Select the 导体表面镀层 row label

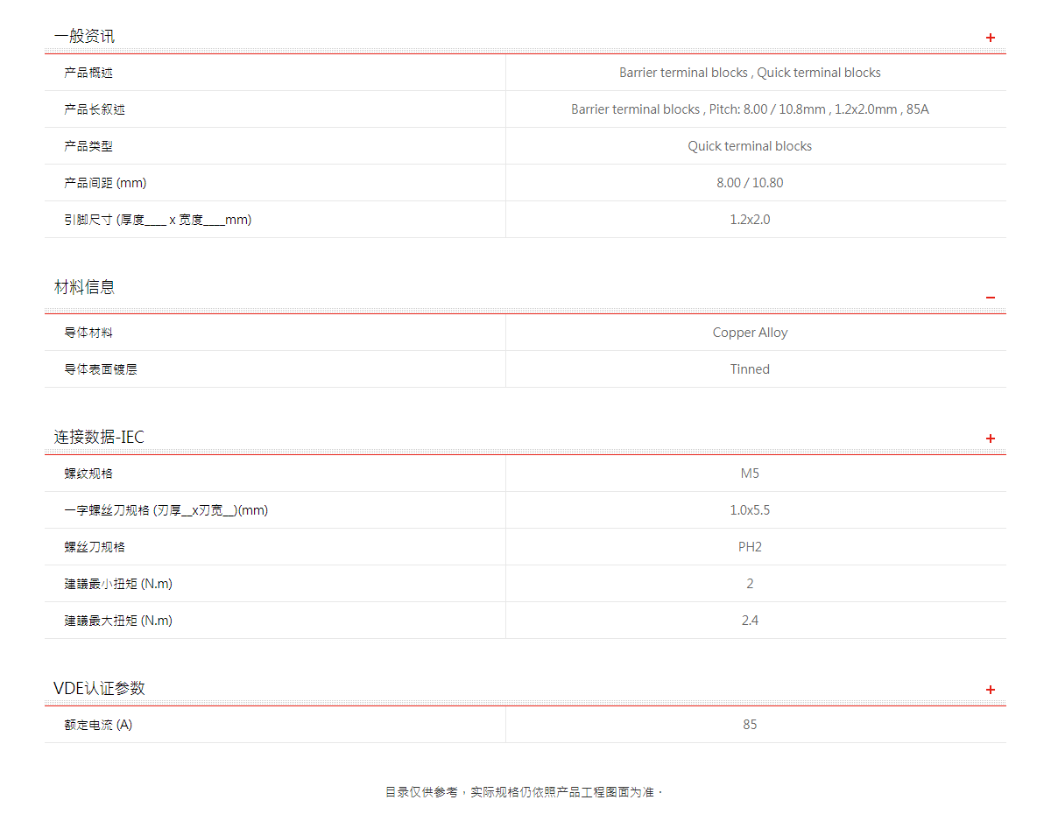pyautogui.click(x=101, y=369)
